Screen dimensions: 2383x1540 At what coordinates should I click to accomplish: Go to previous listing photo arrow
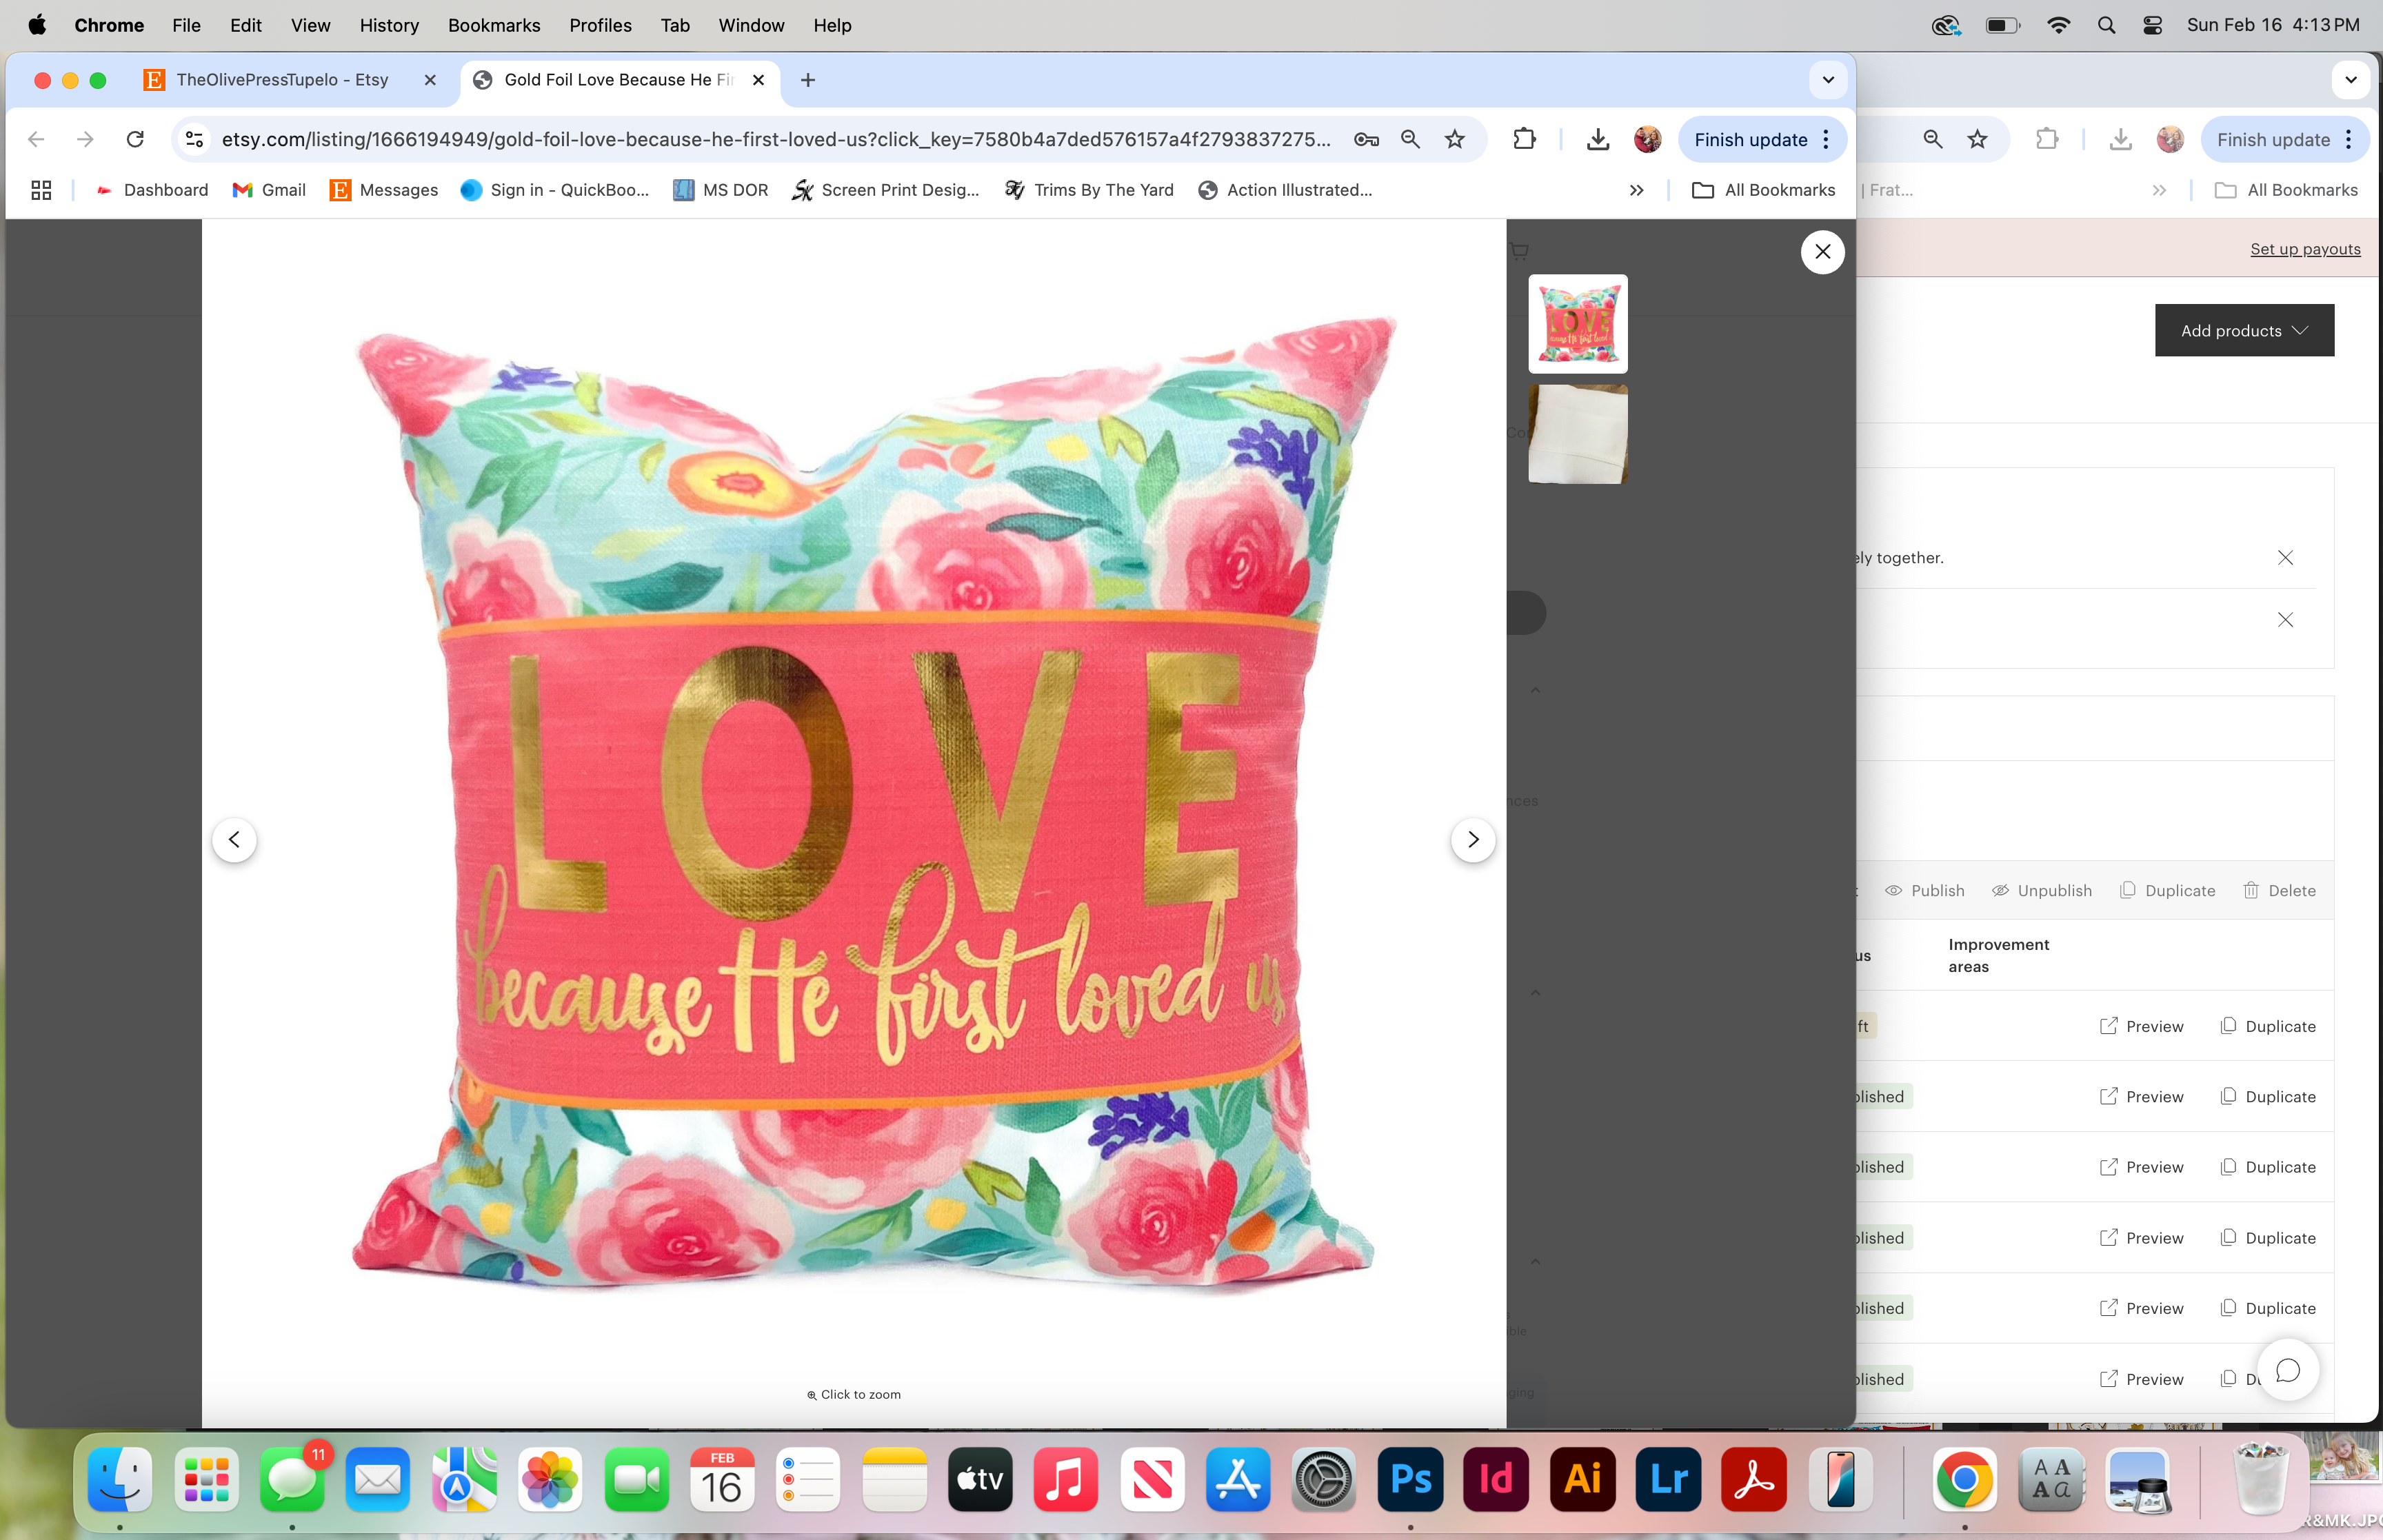tap(234, 839)
